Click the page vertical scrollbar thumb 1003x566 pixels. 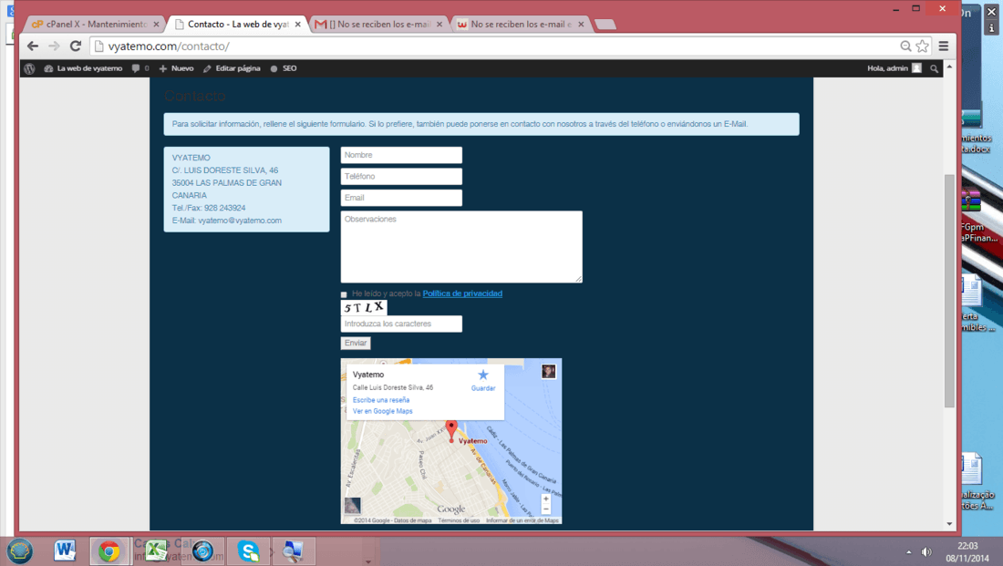(x=949, y=291)
